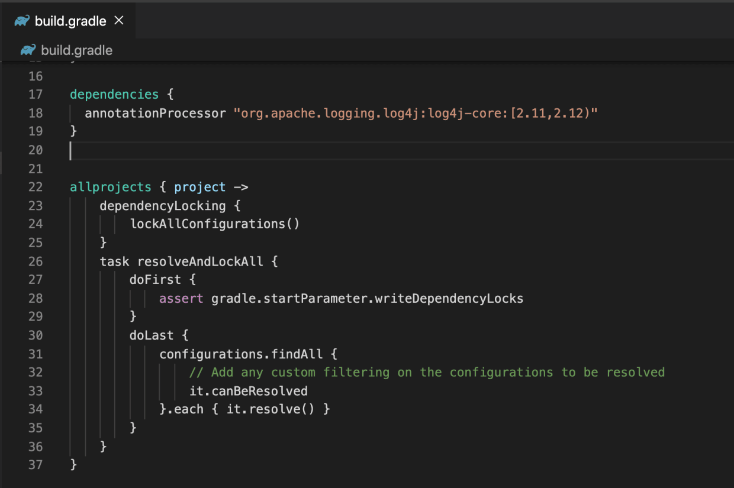Click line number 26 in the gutter
Screen dimensions: 734x488
pos(36,261)
